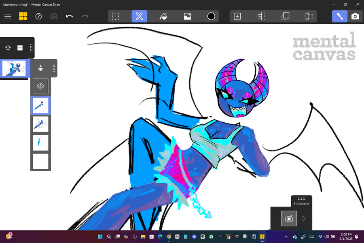Switch to camera mode icon
Viewport: 364px width, 243px height.
pos(355,16)
